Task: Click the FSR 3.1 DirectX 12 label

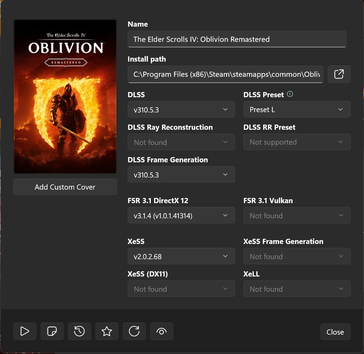Action: click(158, 201)
